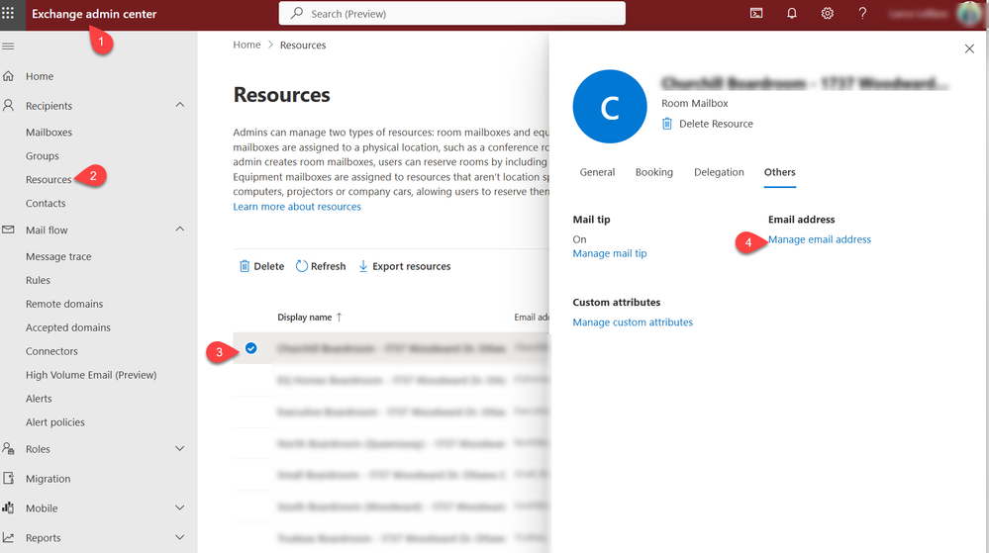Open help question mark icon
Viewport: 989px width, 553px height.
(862, 13)
